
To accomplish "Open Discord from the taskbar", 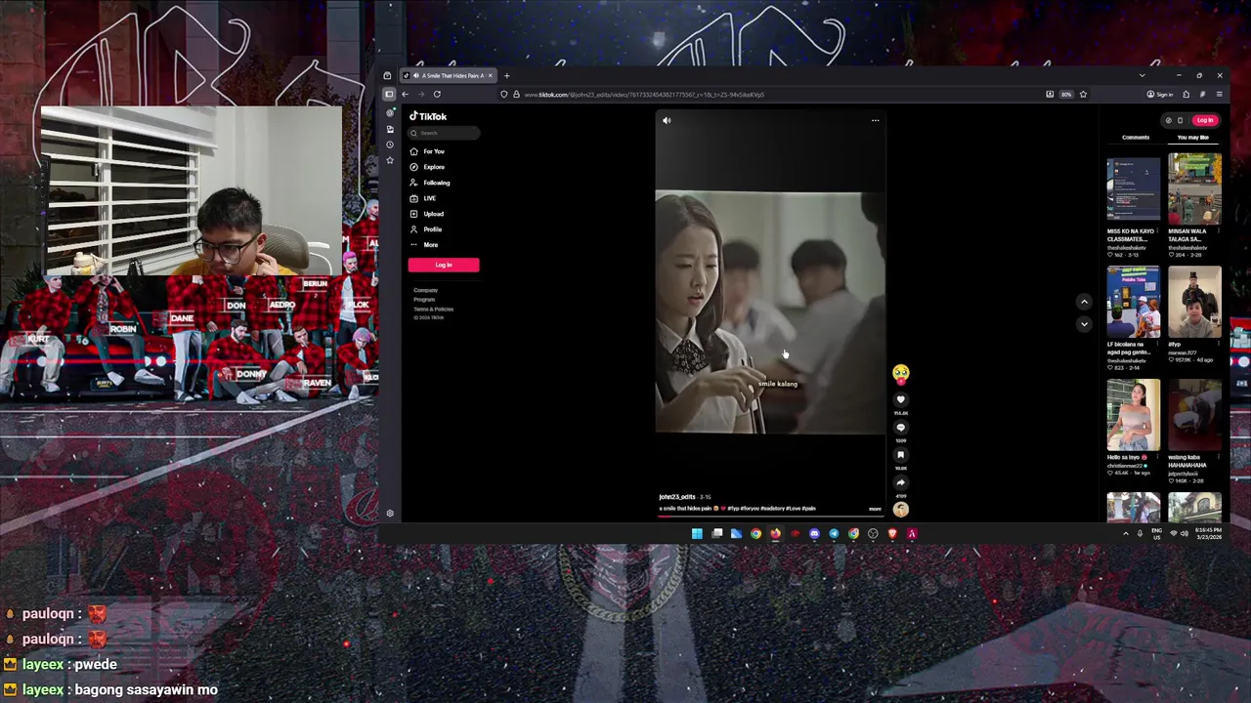I will click(814, 534).
